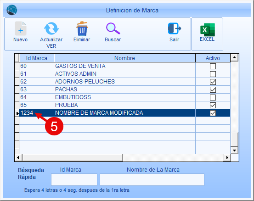This screenshot has height=201, width=254.
Task: Click the Id Marca quick search field
Action: tap(74, 179)
